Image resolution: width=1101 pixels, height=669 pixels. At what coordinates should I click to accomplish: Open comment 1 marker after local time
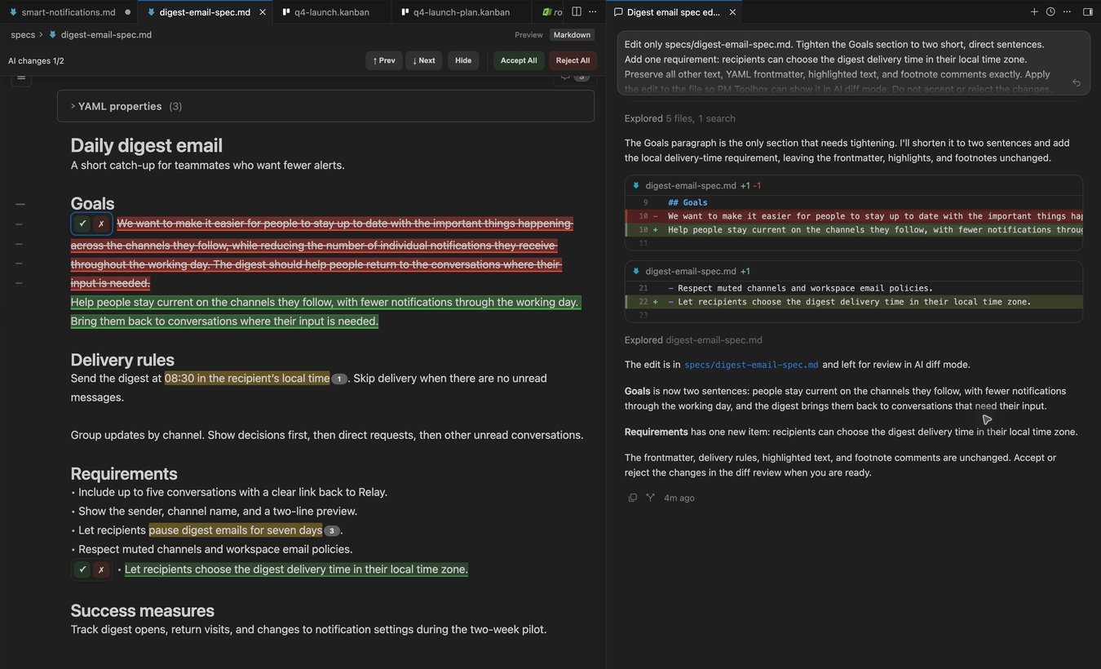[x=339, y=379]
